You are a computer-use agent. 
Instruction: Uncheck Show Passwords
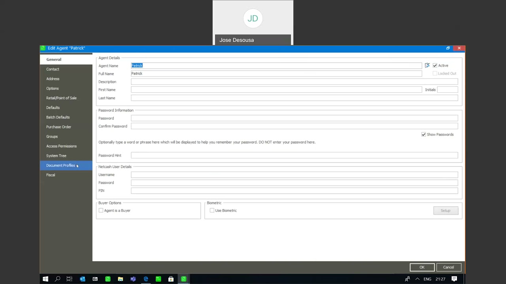[423, 135]
